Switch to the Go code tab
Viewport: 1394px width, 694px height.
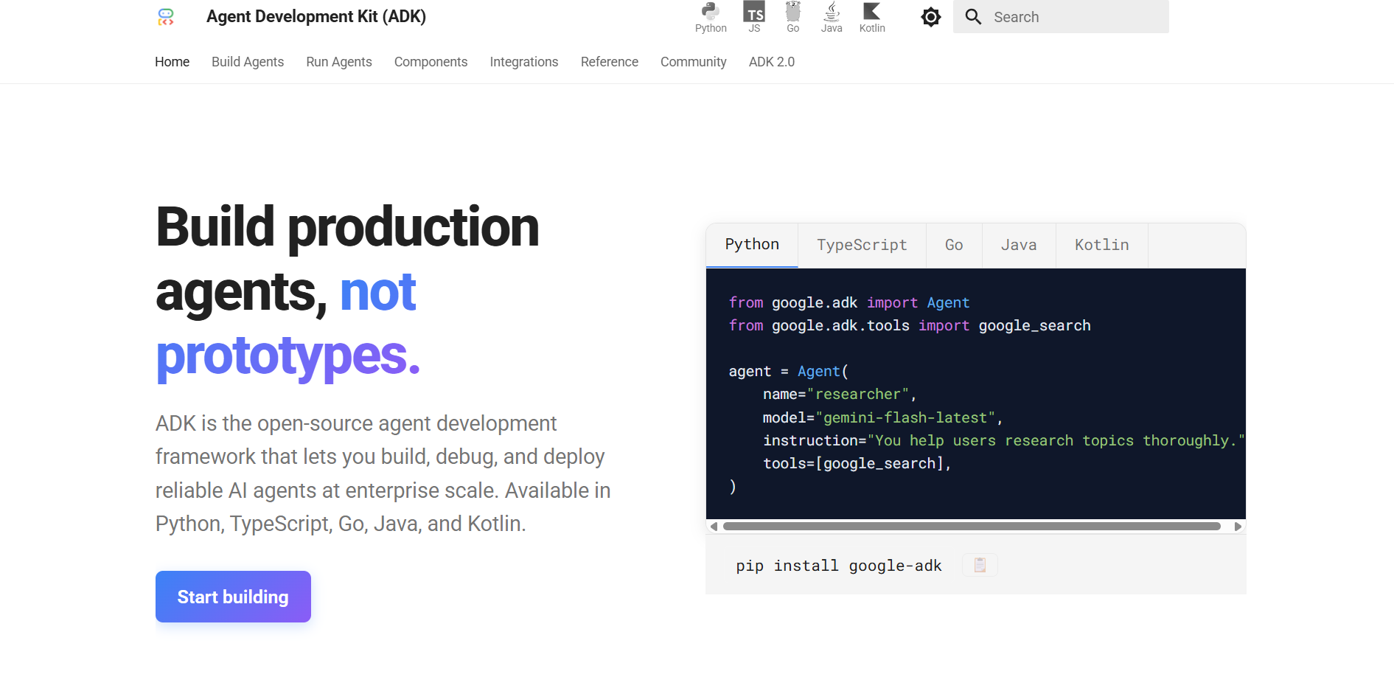click(x=954, y=245)
